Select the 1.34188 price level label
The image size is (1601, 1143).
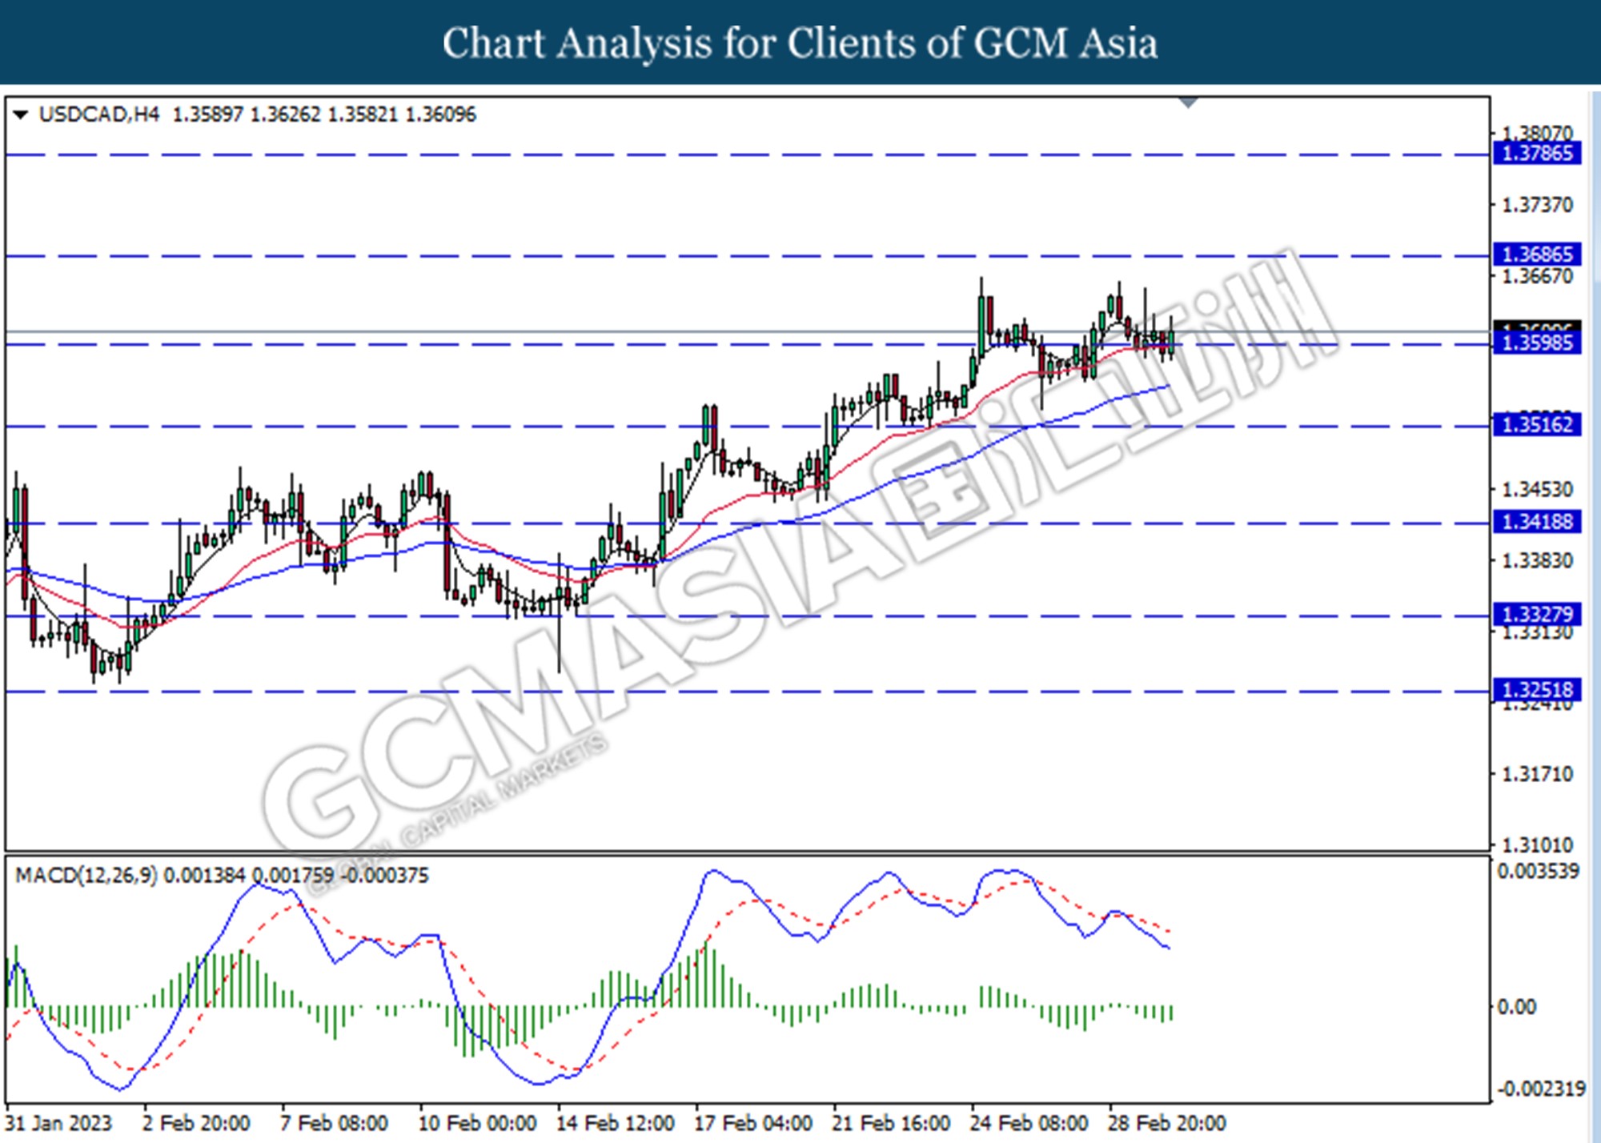click(x=1537, y=522)
